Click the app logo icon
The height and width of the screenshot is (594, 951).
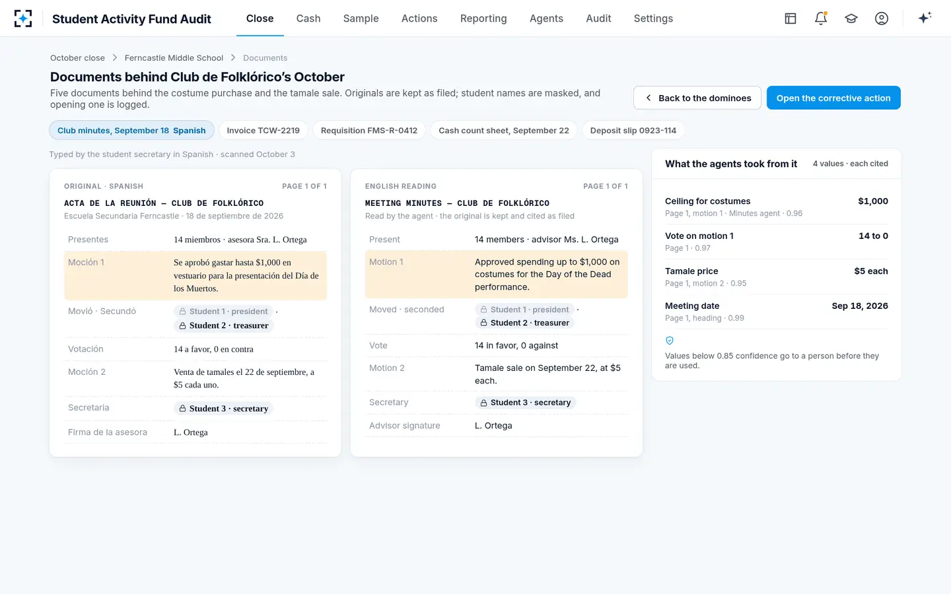click(23, 18)
